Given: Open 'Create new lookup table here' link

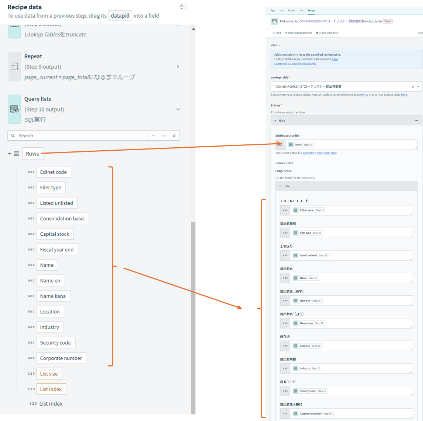Looking at the screenshot, I should (403, 95).
